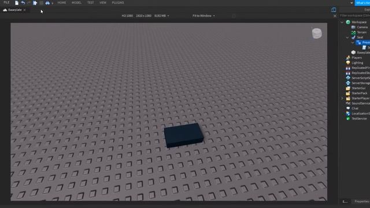Switch to the Properties panel tab
The image size is (370, 208).
click(x=361, y=202)
